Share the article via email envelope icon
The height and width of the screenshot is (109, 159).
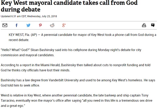(x=5, y=25)
